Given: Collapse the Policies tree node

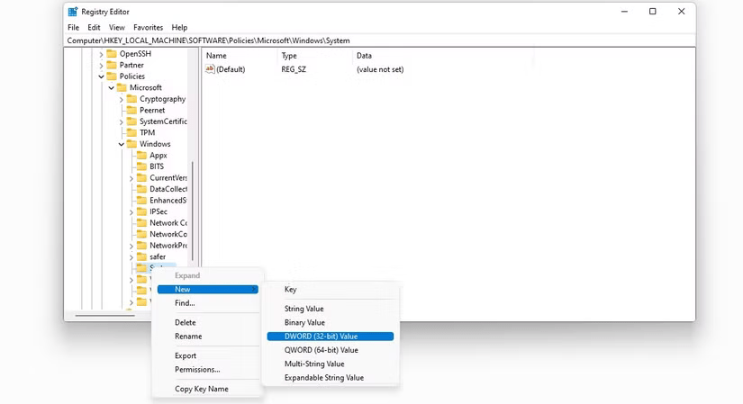Looking at the screenshot, I should click(101, 76).
